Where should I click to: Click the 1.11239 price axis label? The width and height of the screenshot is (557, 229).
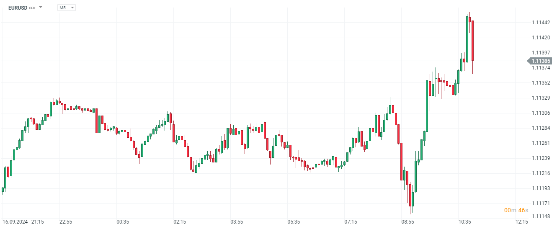coord(541,158)
